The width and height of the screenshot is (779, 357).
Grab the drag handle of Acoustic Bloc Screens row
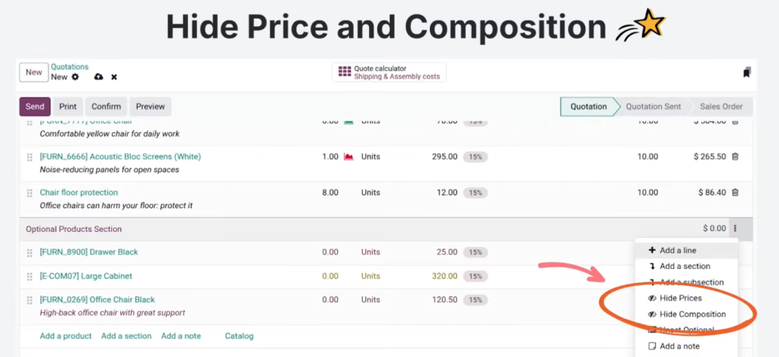(30, 157)
